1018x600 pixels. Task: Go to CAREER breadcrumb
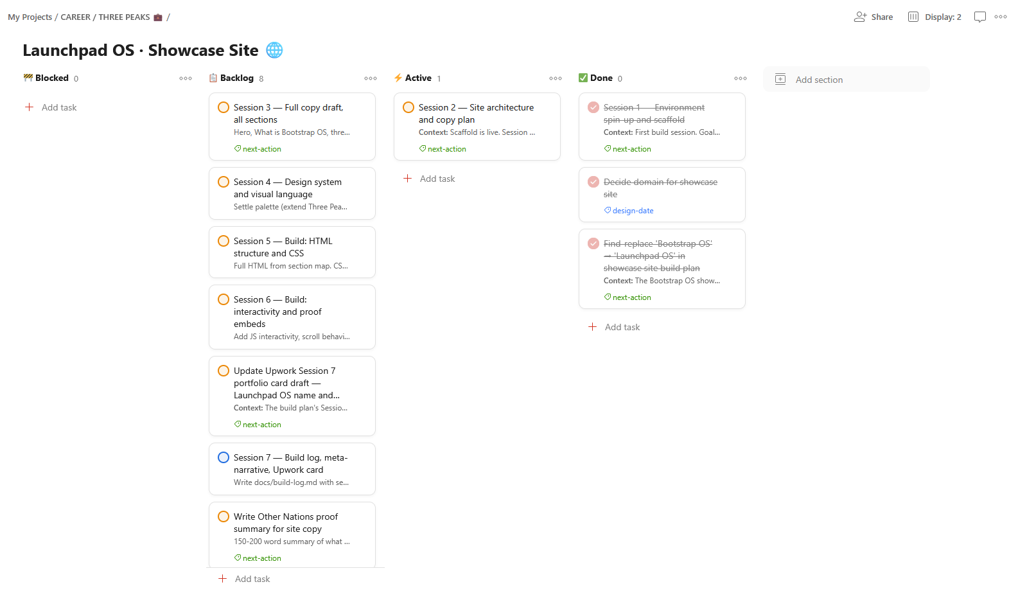75,17
